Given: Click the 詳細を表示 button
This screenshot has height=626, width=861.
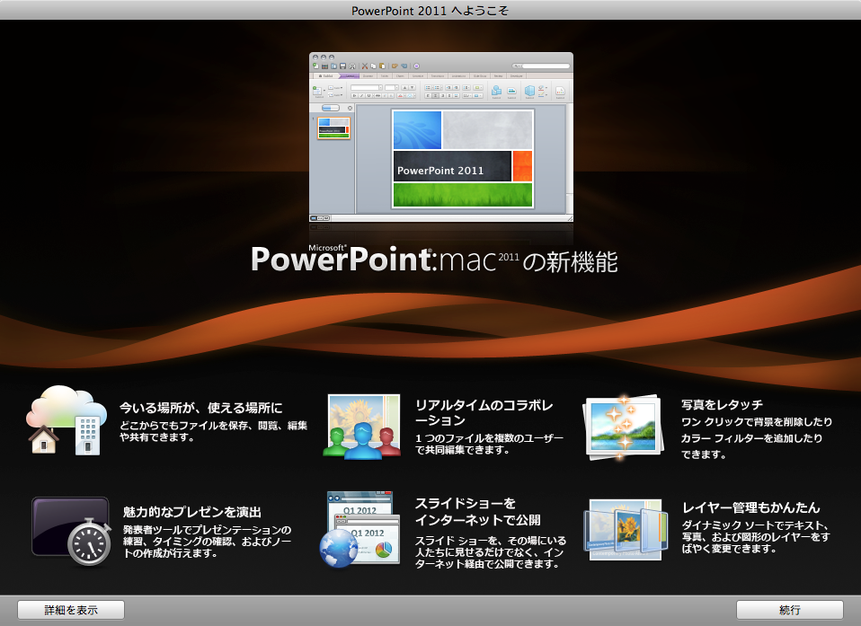Looking at the screenshot, I should click(71, 610).
